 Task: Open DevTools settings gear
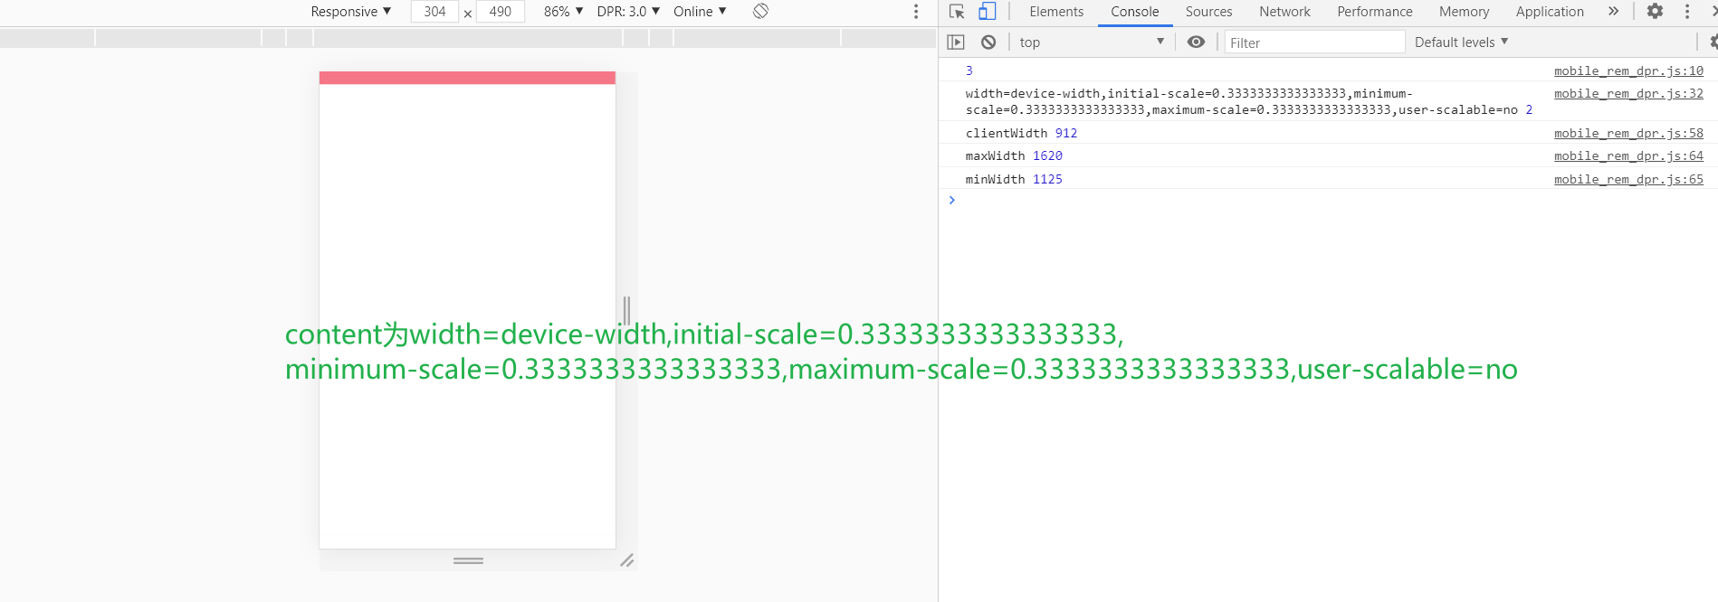pos(1655,11)
